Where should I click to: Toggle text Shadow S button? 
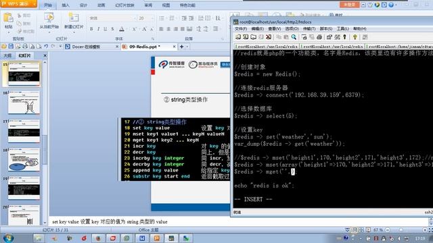coord(112,29)
